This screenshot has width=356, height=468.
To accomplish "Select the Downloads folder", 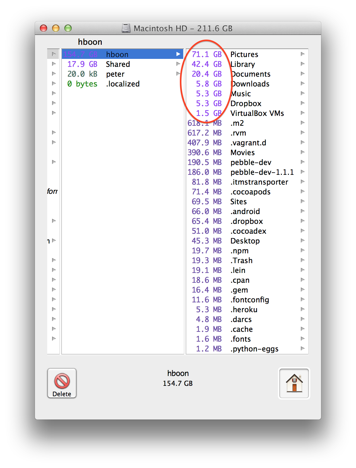I will click(247, 84).
